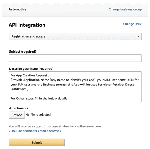
Task: Place cursor on For Other issues line
Action: (39, 99)
